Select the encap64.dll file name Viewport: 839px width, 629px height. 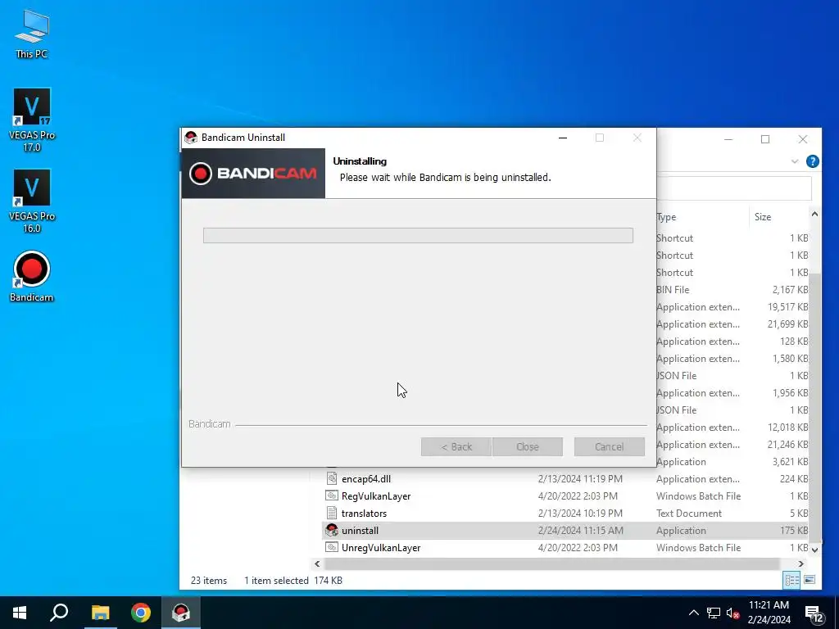[x=366, y=478]
